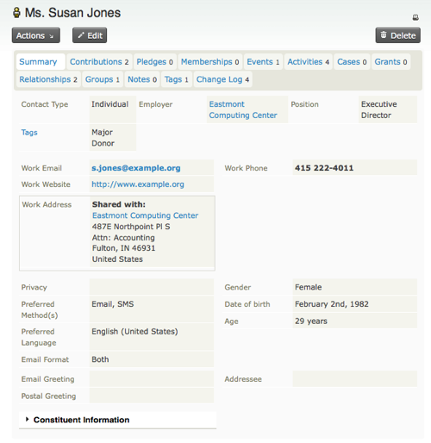The height and width of the screenshot is (443, 431).
Task: Click the individual contact icon beside Ms. Susan Jones
Action: pos(17,13)
